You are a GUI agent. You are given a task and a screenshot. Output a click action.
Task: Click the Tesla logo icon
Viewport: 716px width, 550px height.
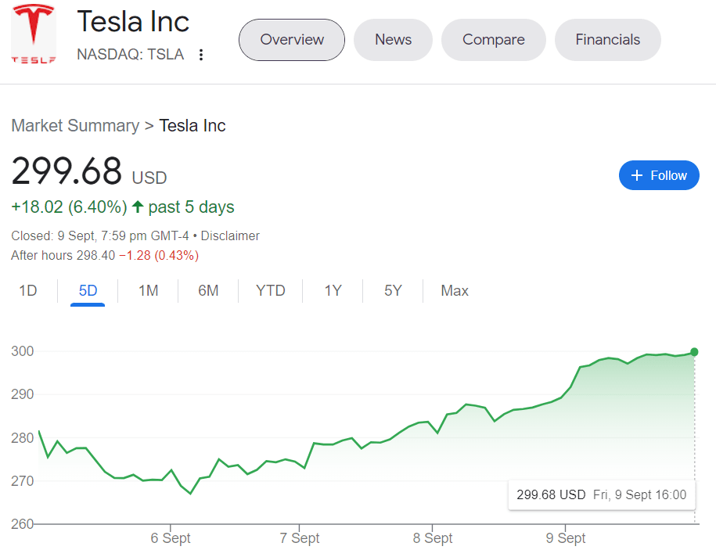(x=34, y=34)
